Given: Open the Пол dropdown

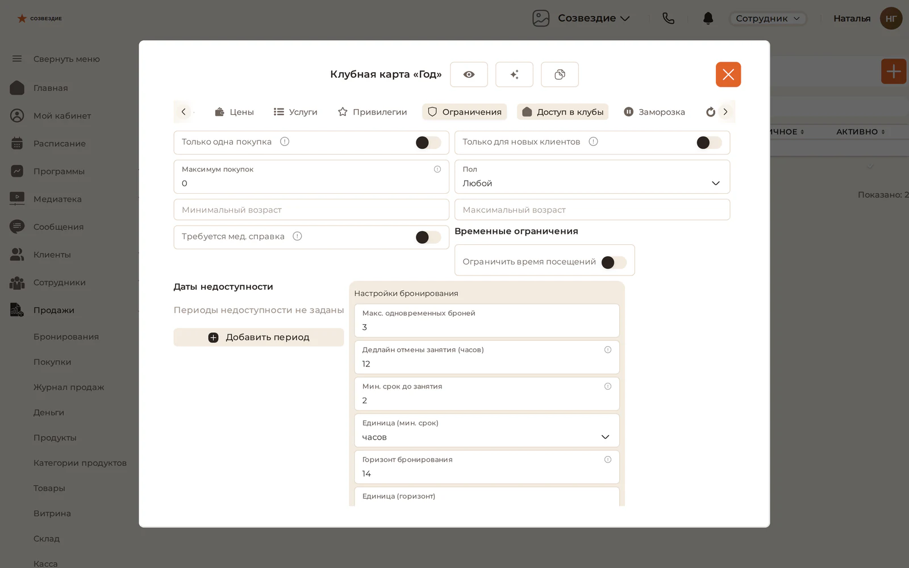Looking at the screenshot, I should (x=592, y=177).
